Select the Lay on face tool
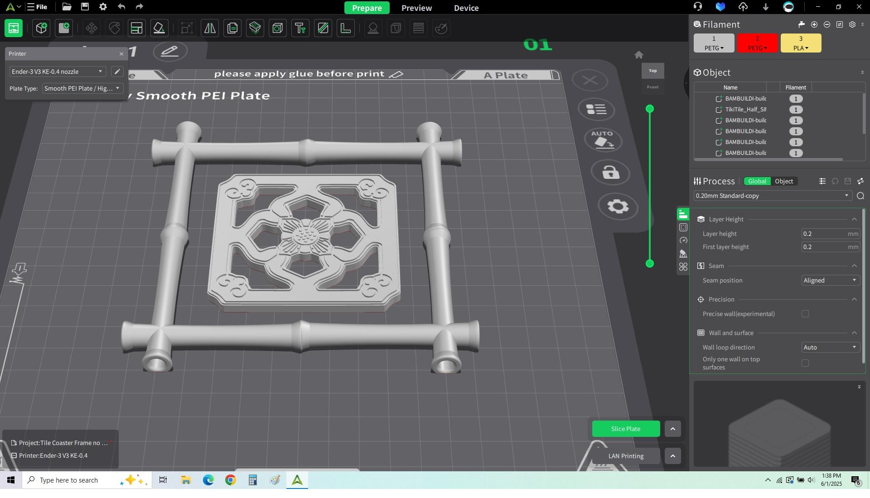This screenshot has height=498, width=870. [159, 28]
